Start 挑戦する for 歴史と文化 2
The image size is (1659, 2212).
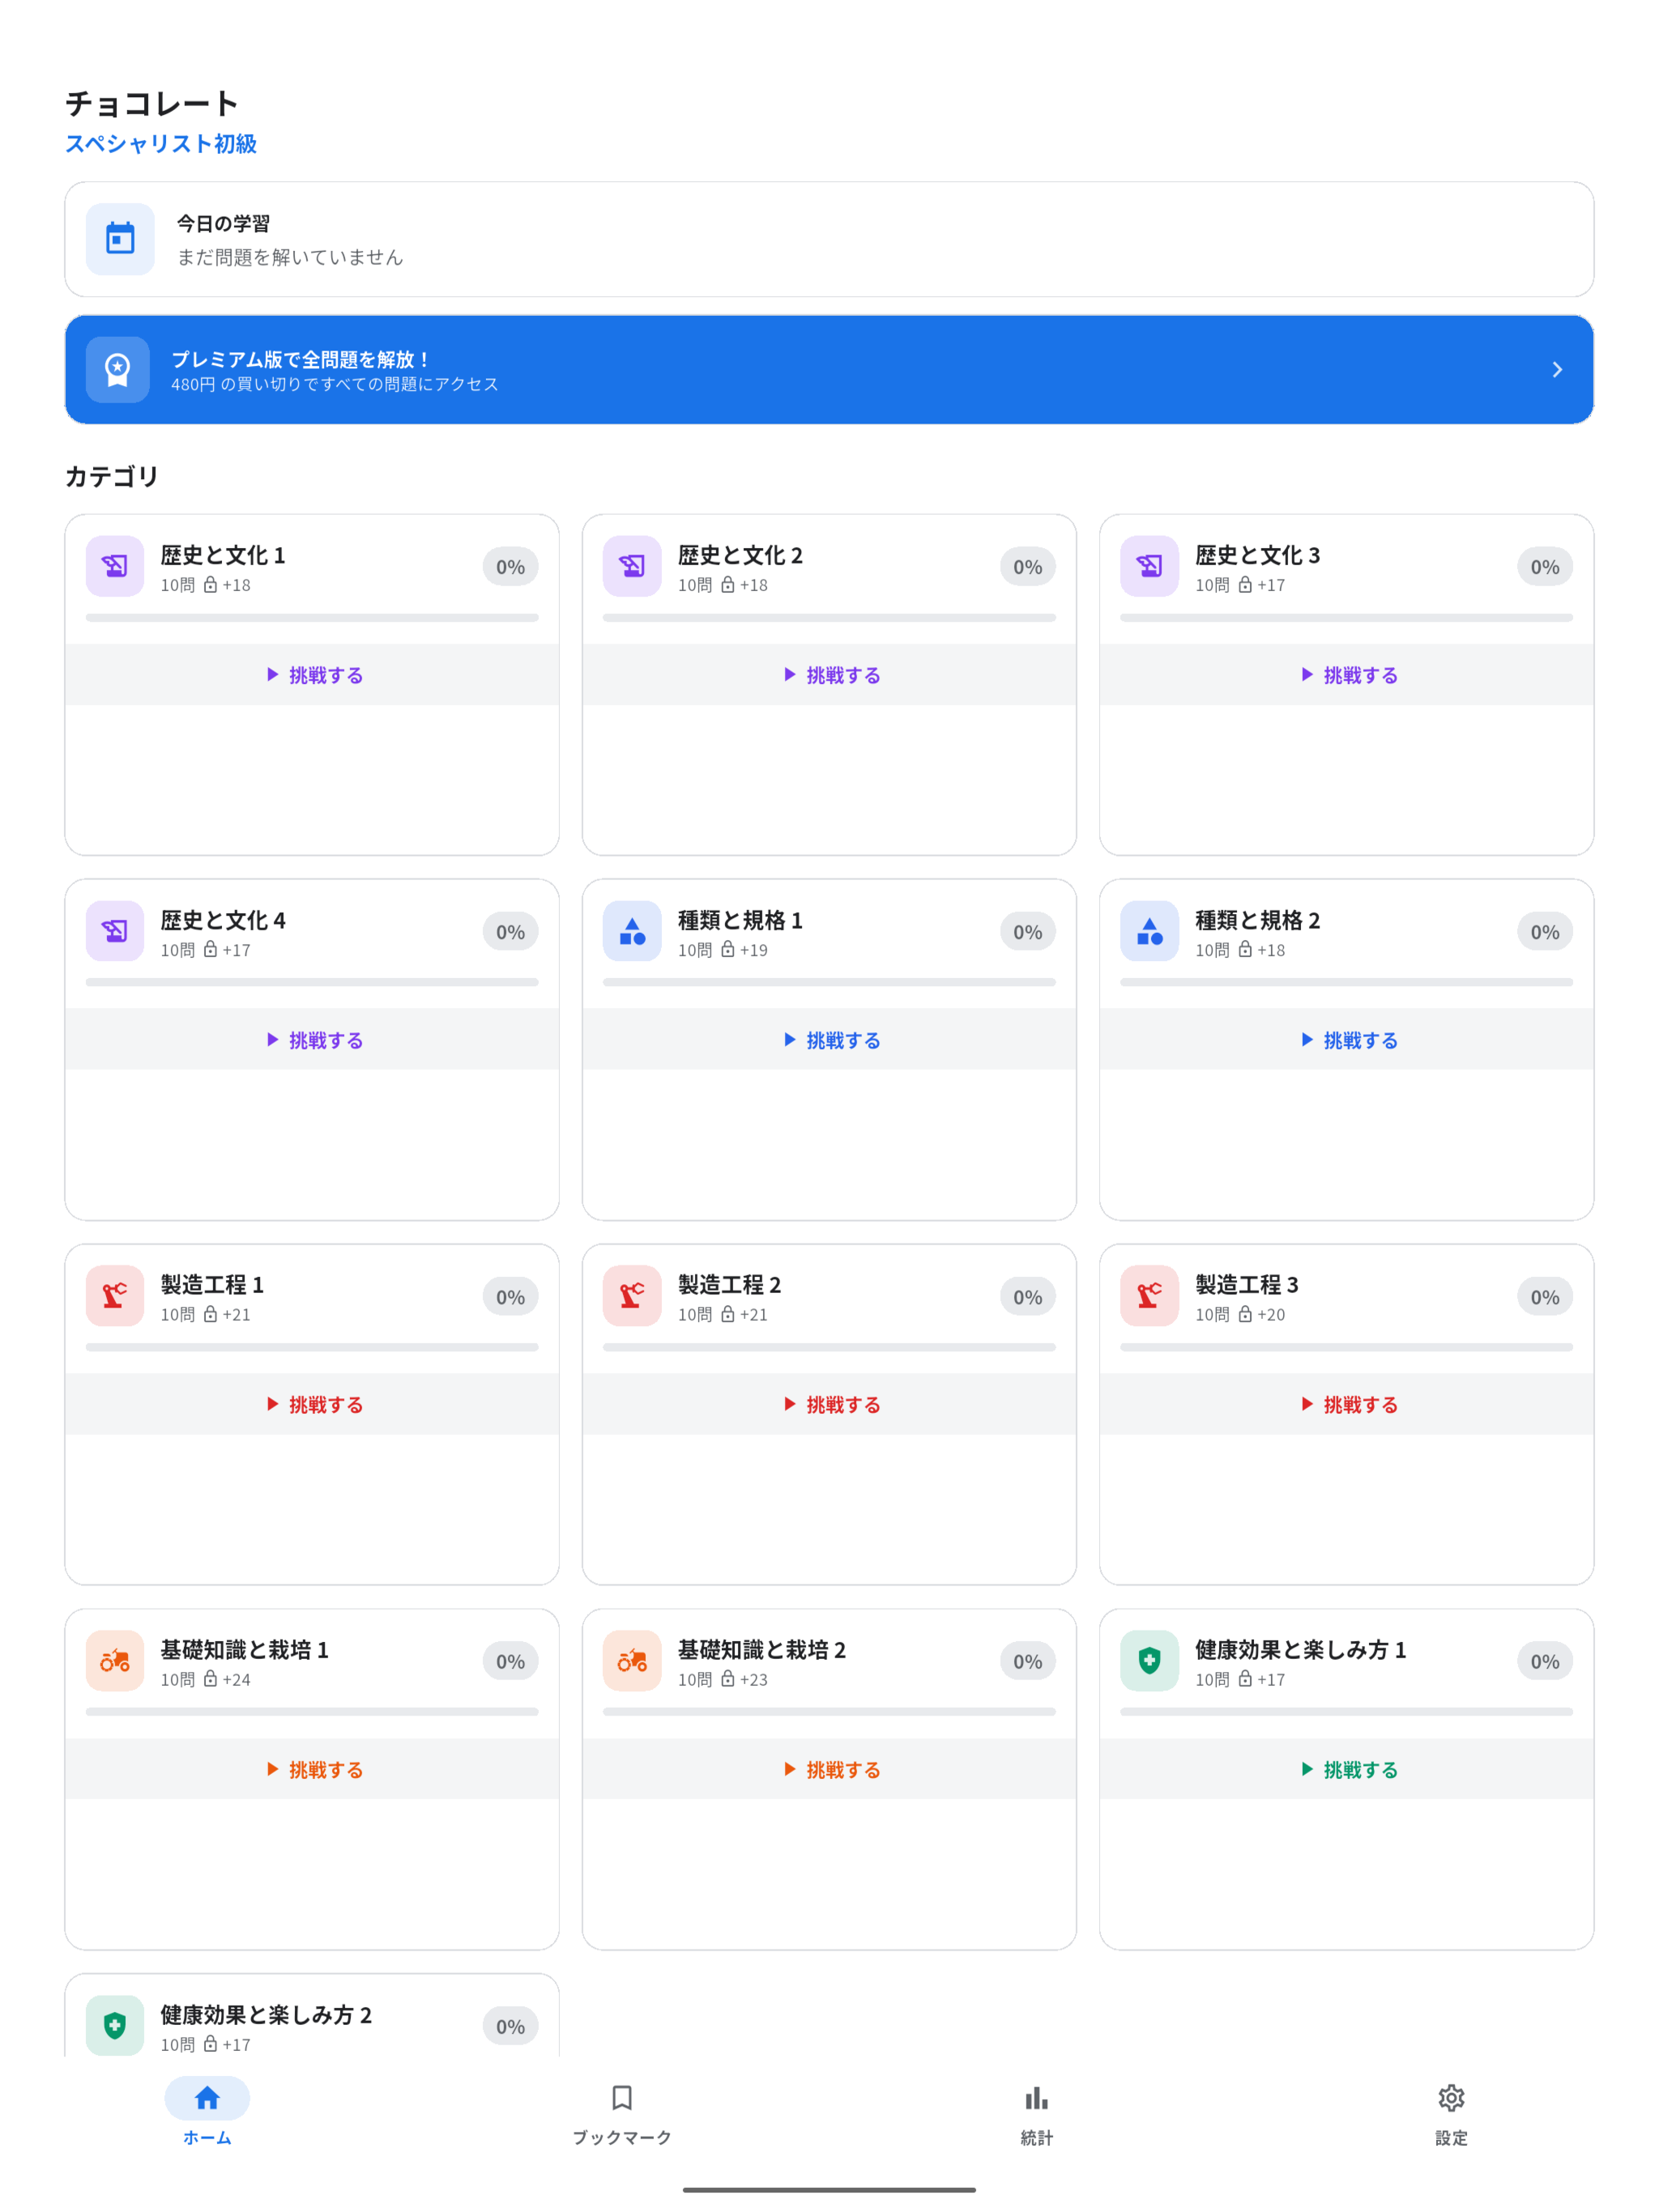click(829, 675)
